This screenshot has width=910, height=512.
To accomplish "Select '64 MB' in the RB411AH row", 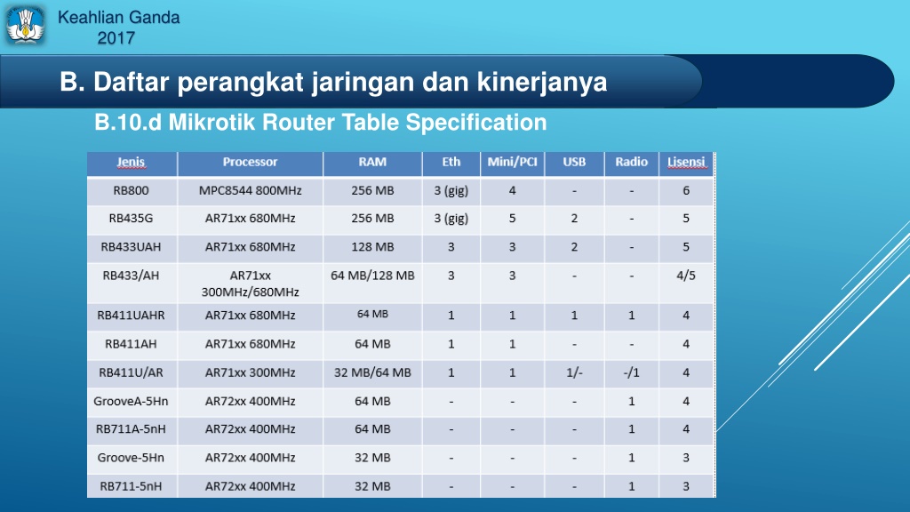I will pos(372,344).
